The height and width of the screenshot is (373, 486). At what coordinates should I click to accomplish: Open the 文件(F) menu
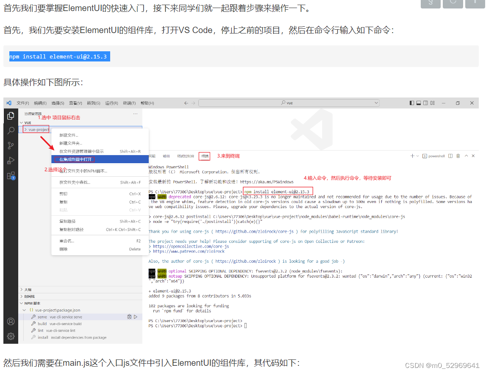pos(22,103)
